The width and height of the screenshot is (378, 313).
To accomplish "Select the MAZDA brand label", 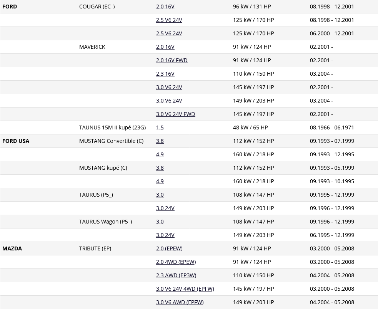I will 12,249.
